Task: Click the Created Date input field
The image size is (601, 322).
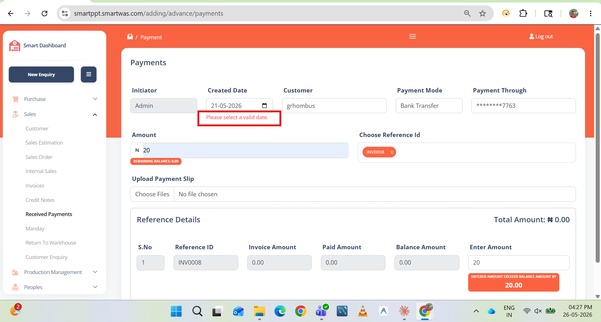Action: (x=239, y=106)
